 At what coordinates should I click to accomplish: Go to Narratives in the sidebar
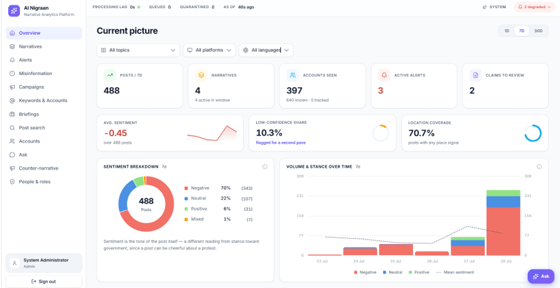[43, 46]
